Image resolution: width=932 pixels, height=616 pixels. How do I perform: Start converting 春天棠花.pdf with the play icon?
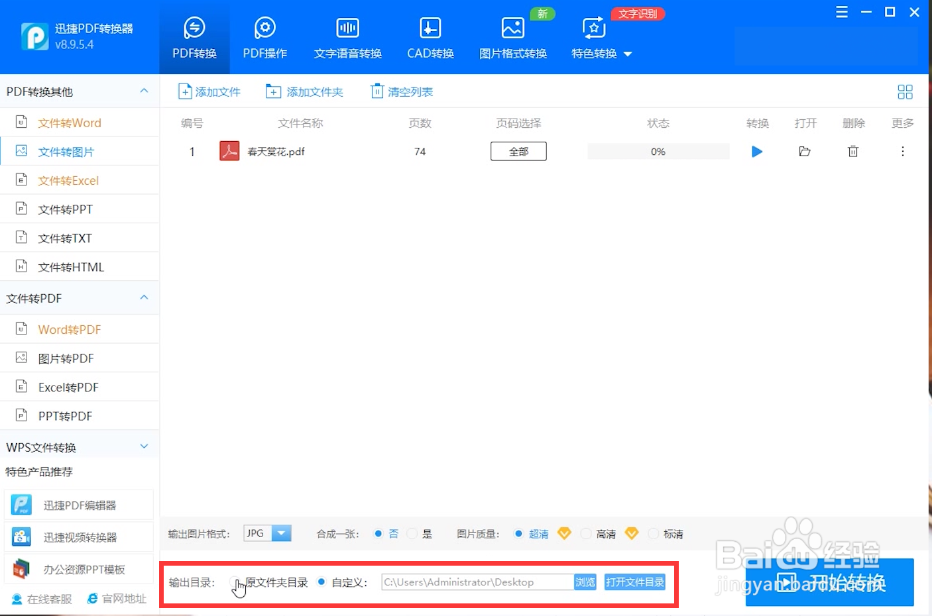[x=757, y=151]
